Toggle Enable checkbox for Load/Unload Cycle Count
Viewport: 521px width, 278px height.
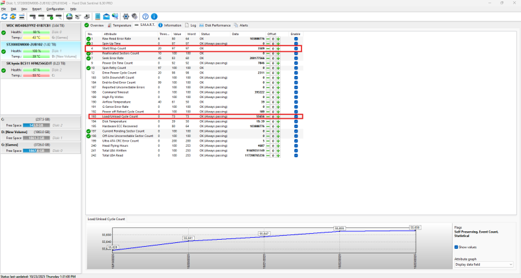pos(296,117)
